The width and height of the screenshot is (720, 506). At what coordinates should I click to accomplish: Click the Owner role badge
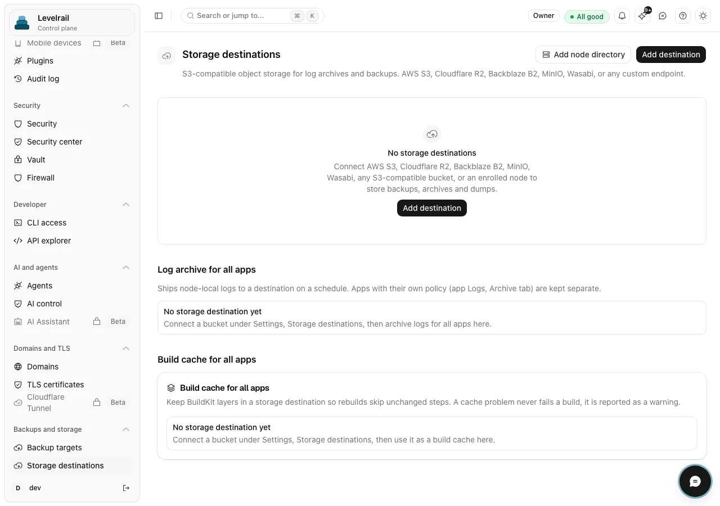[x=543, y=16]
